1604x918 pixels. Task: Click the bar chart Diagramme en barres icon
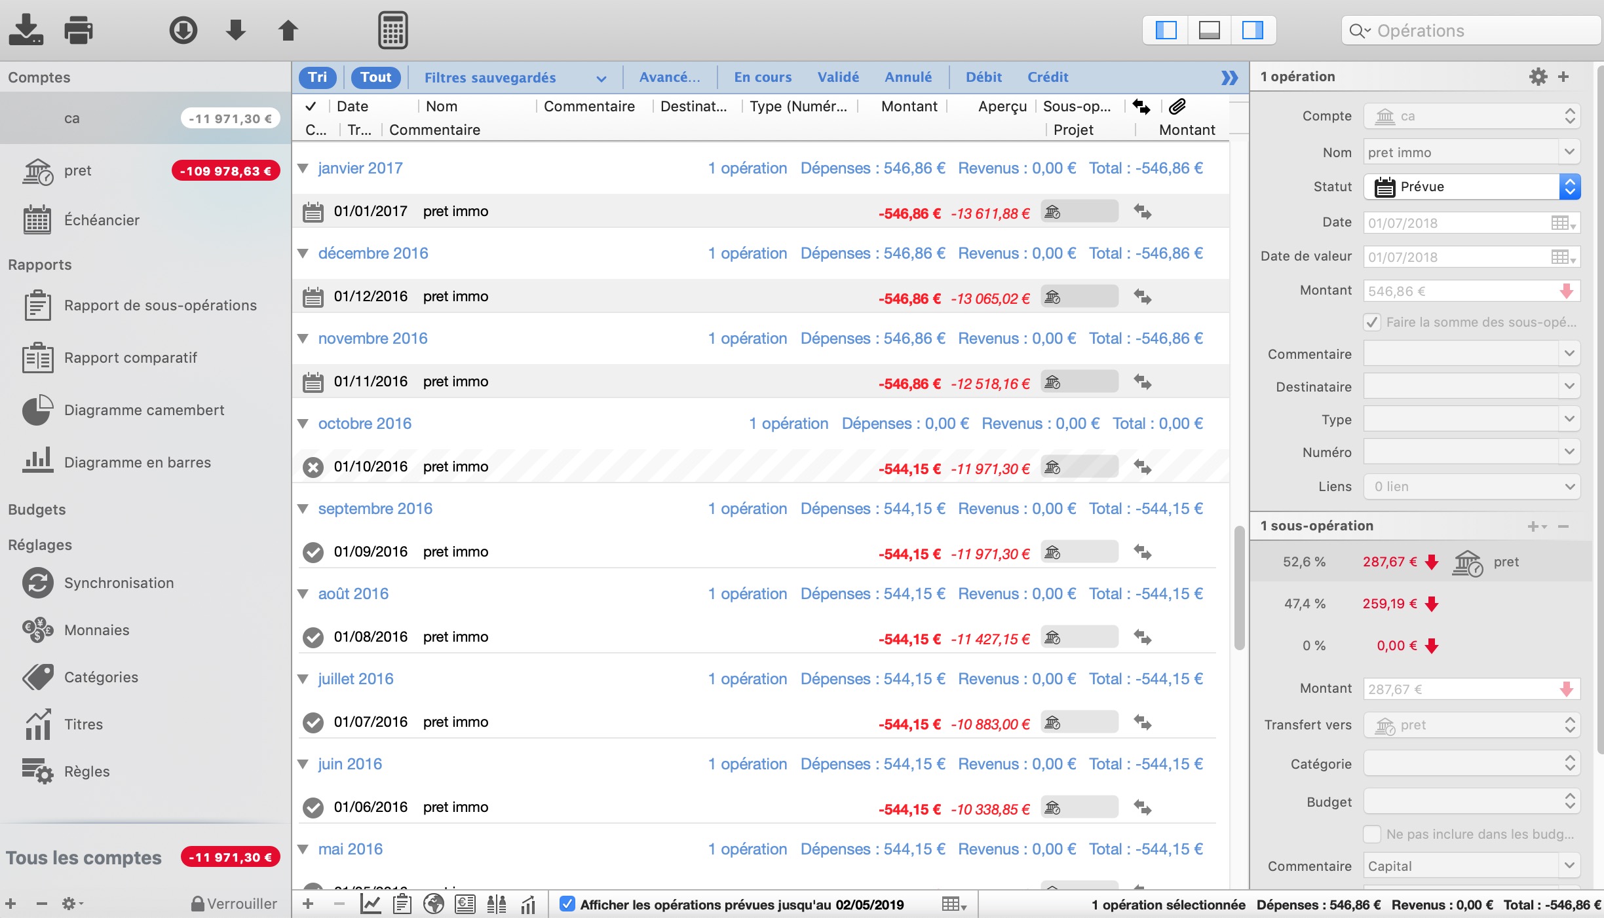(37, 461)
